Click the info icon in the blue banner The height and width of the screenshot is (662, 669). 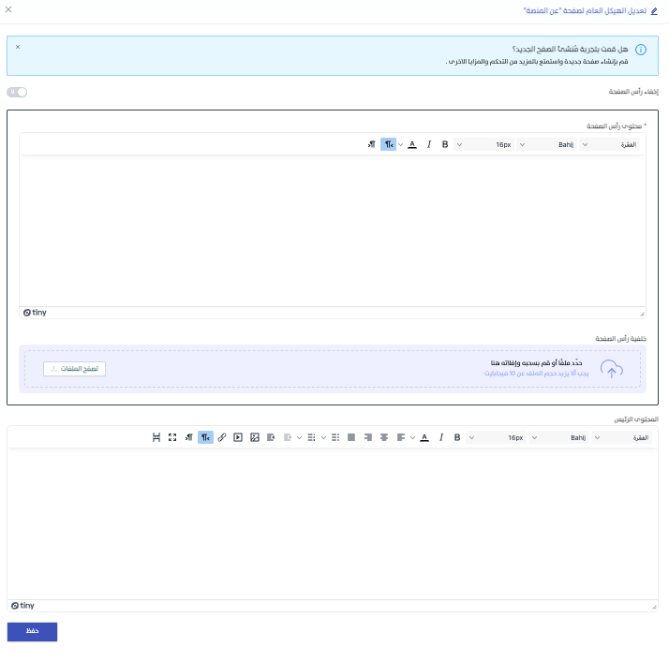[641, 50]
